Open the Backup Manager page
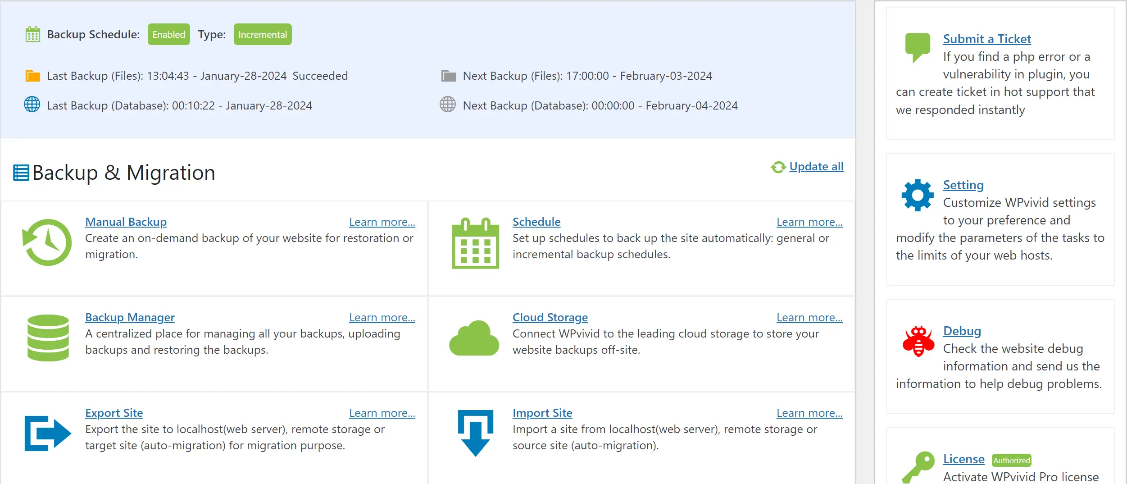Screen dimensions: 1127x484 [129, 317]
